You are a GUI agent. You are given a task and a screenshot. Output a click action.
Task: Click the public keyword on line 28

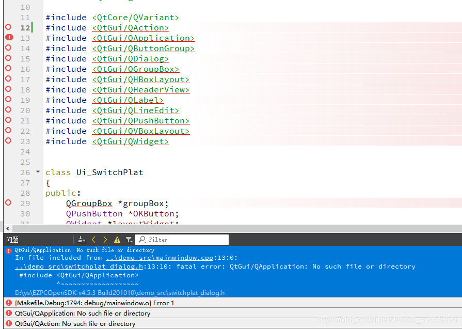tap(61, 193)
